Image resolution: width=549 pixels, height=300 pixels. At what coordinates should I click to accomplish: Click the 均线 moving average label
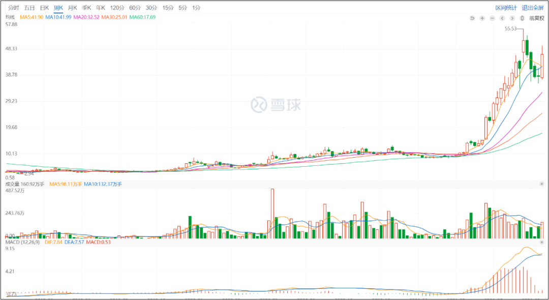[10, 17]
